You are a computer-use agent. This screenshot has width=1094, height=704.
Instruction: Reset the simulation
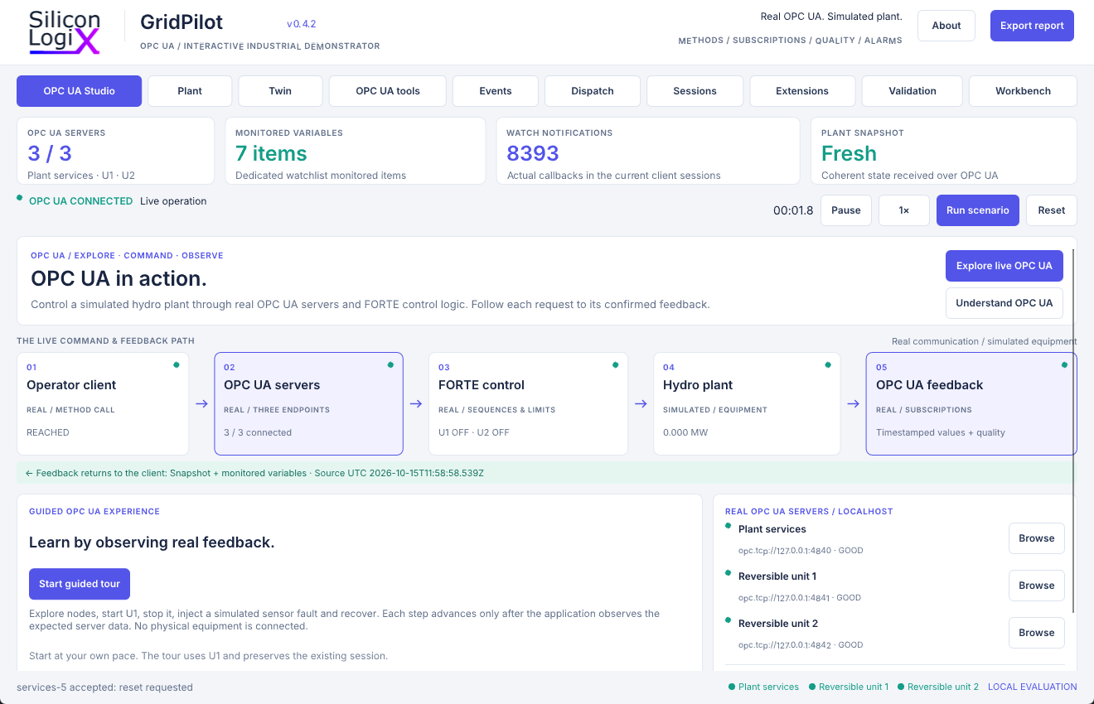click(1052, 210)
